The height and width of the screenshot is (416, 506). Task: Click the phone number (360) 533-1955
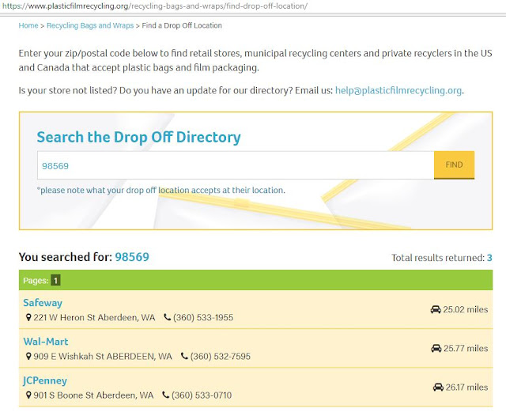click(x=203, y=318)
